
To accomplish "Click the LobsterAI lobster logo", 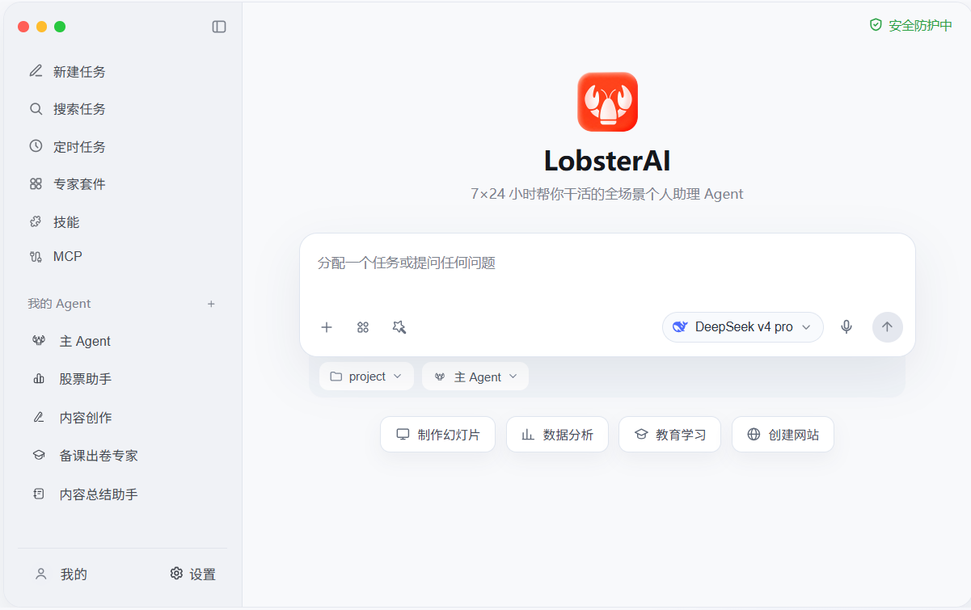I will (x=607, y=102).
